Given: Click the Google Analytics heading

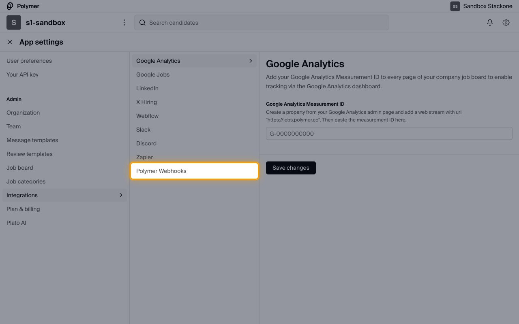Looking at the screenshot, I should pos(305,64).
